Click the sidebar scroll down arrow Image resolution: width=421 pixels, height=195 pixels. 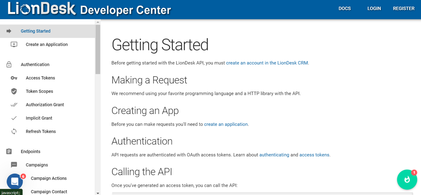coord(98,193)
